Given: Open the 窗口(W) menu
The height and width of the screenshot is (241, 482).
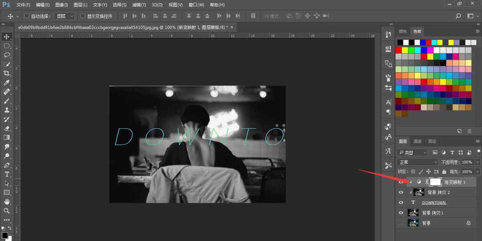Looking at the screenshot, I should 196,5.
